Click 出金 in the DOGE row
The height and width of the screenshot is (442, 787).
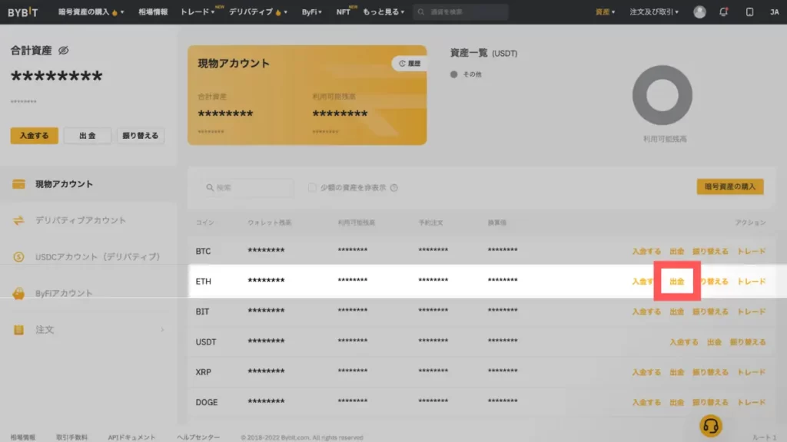pyautogui.click(x=676, y=402)
